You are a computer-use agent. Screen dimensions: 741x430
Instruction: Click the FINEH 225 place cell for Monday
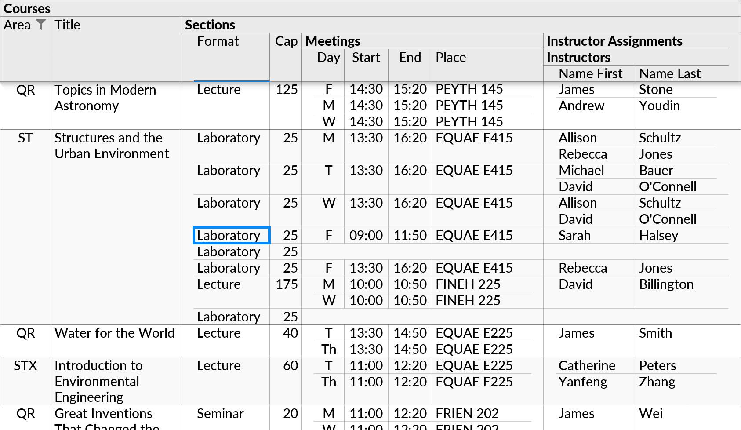pos(467,284)
